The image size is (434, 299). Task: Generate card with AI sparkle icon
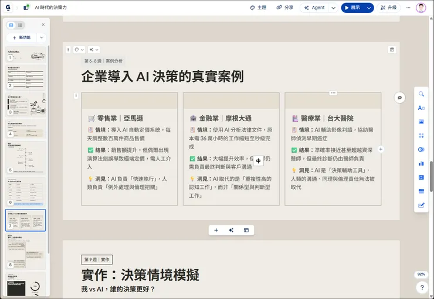[x=231, y=231]
